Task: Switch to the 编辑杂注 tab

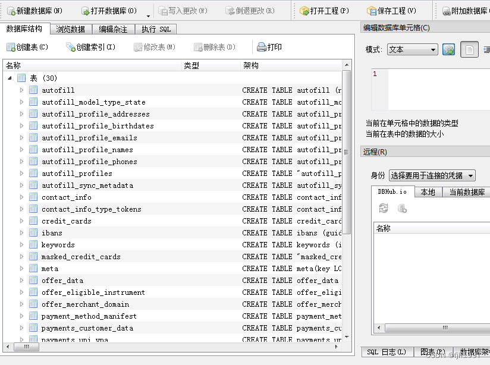Action: tap(113, 29)
